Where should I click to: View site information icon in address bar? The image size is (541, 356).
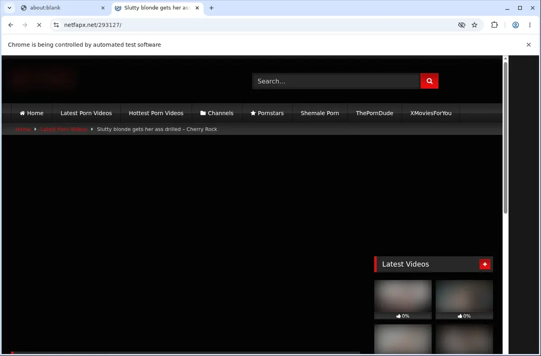point(56,25)
